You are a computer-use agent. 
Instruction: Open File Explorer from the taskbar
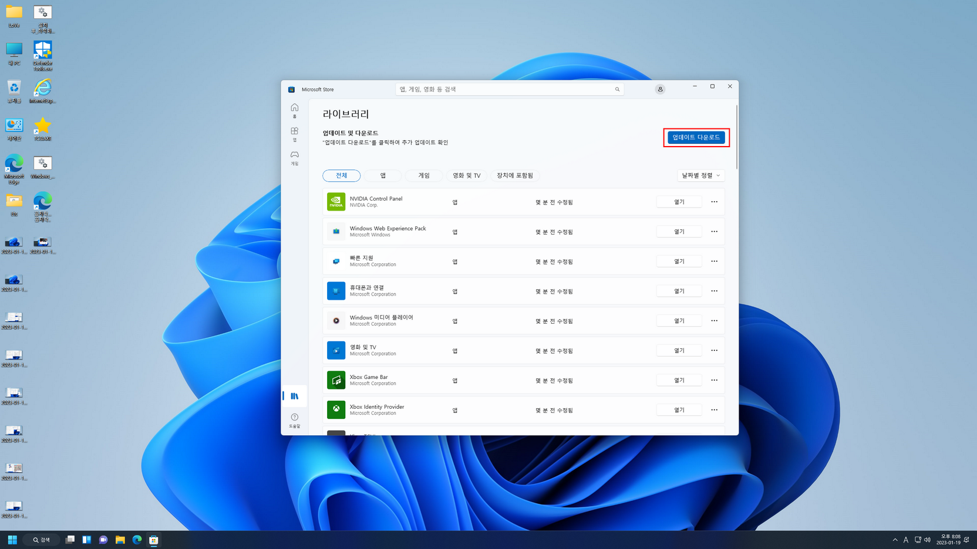[120, 540]
